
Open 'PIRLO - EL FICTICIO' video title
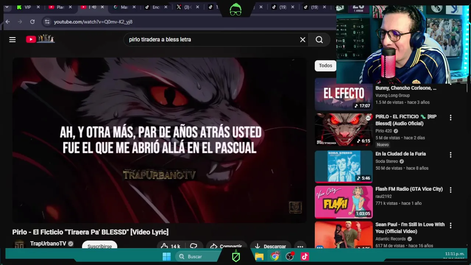(x=406, y=120)
